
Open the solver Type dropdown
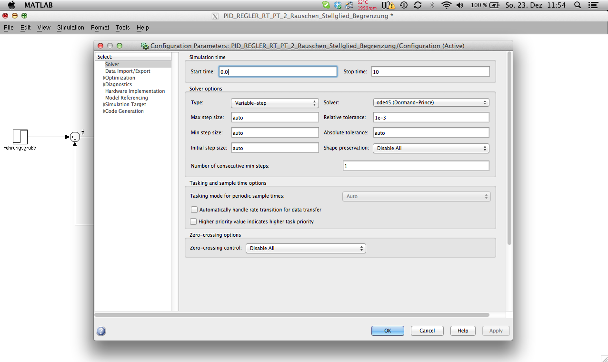275,103
